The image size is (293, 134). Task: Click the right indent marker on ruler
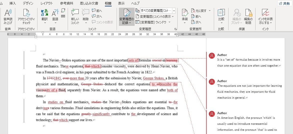coord(178,35)
